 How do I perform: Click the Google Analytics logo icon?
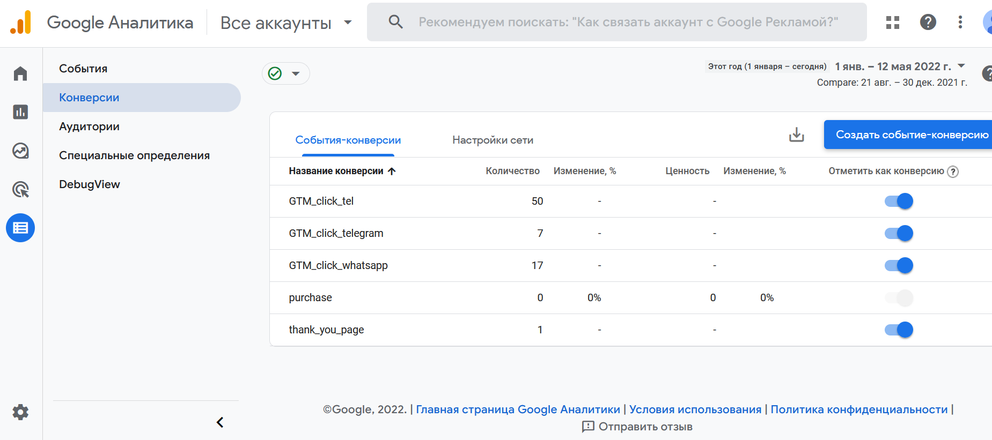click(x=20, y=23)
